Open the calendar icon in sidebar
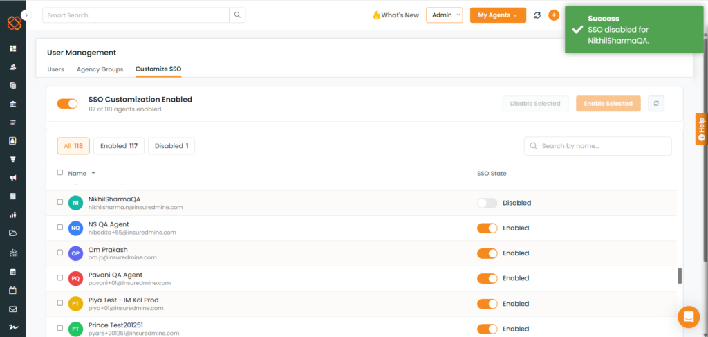Screen dimensions: 708x337 pos(12,291)
